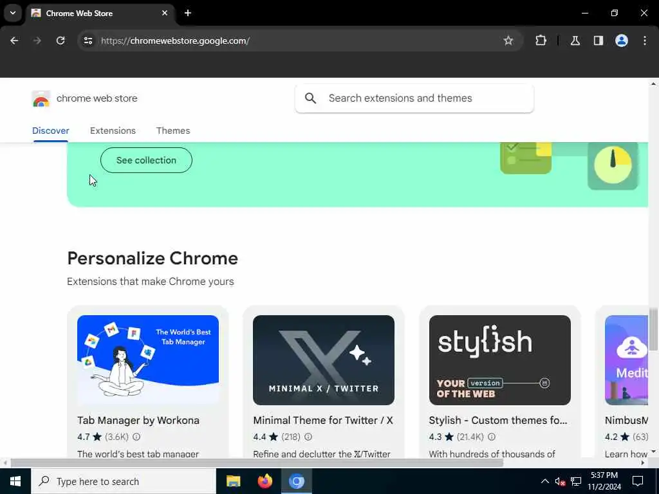This screenshot has height=494, width=659.
Task: Click muted volume tray icon
Action: [x=560, y=481]
